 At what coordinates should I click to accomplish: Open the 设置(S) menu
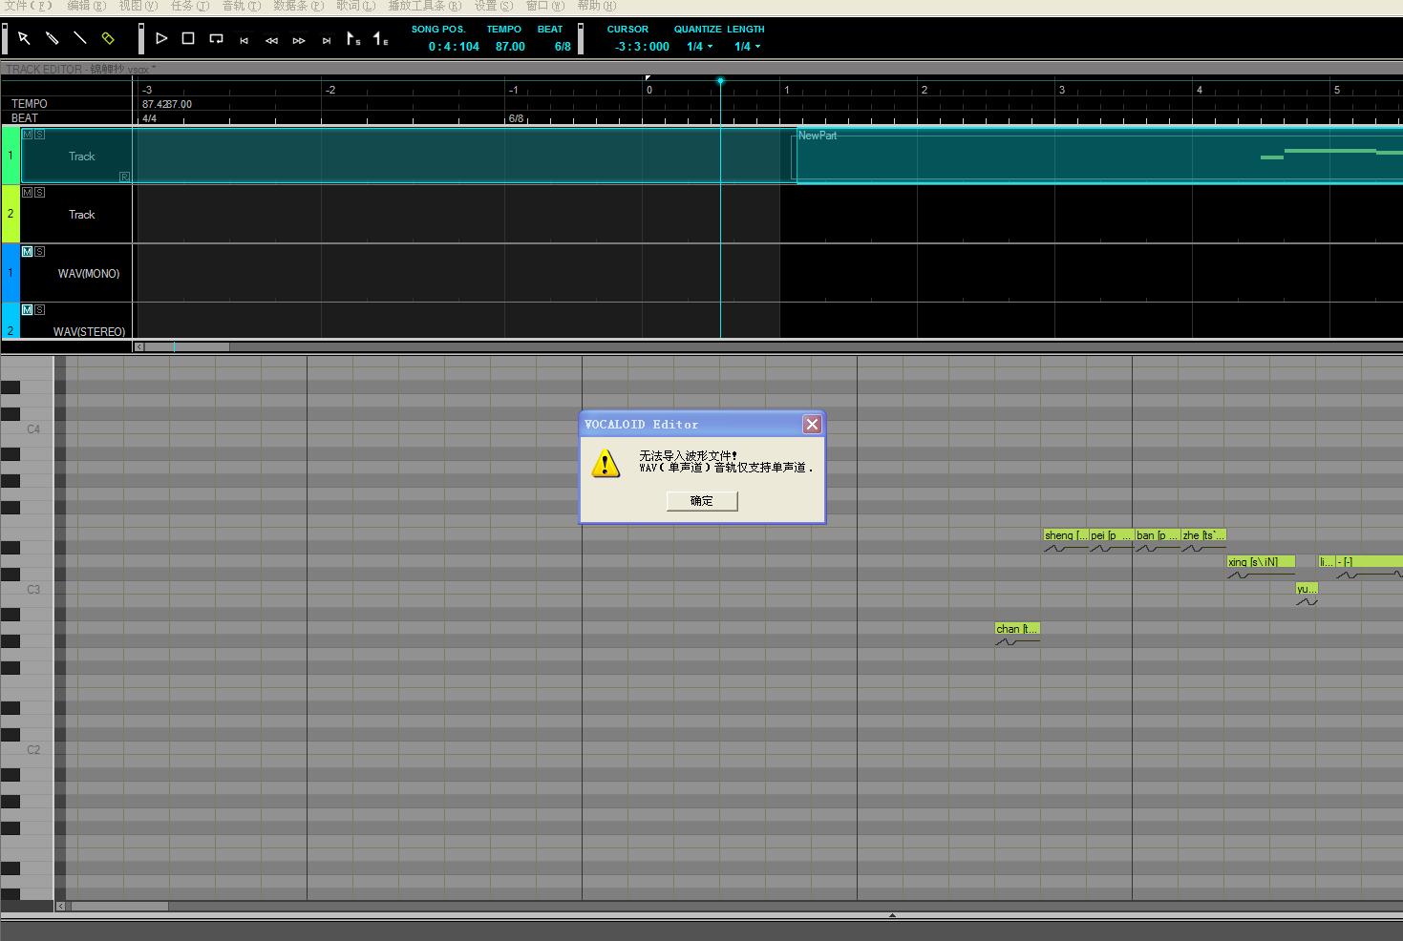(x=494, y=6)
